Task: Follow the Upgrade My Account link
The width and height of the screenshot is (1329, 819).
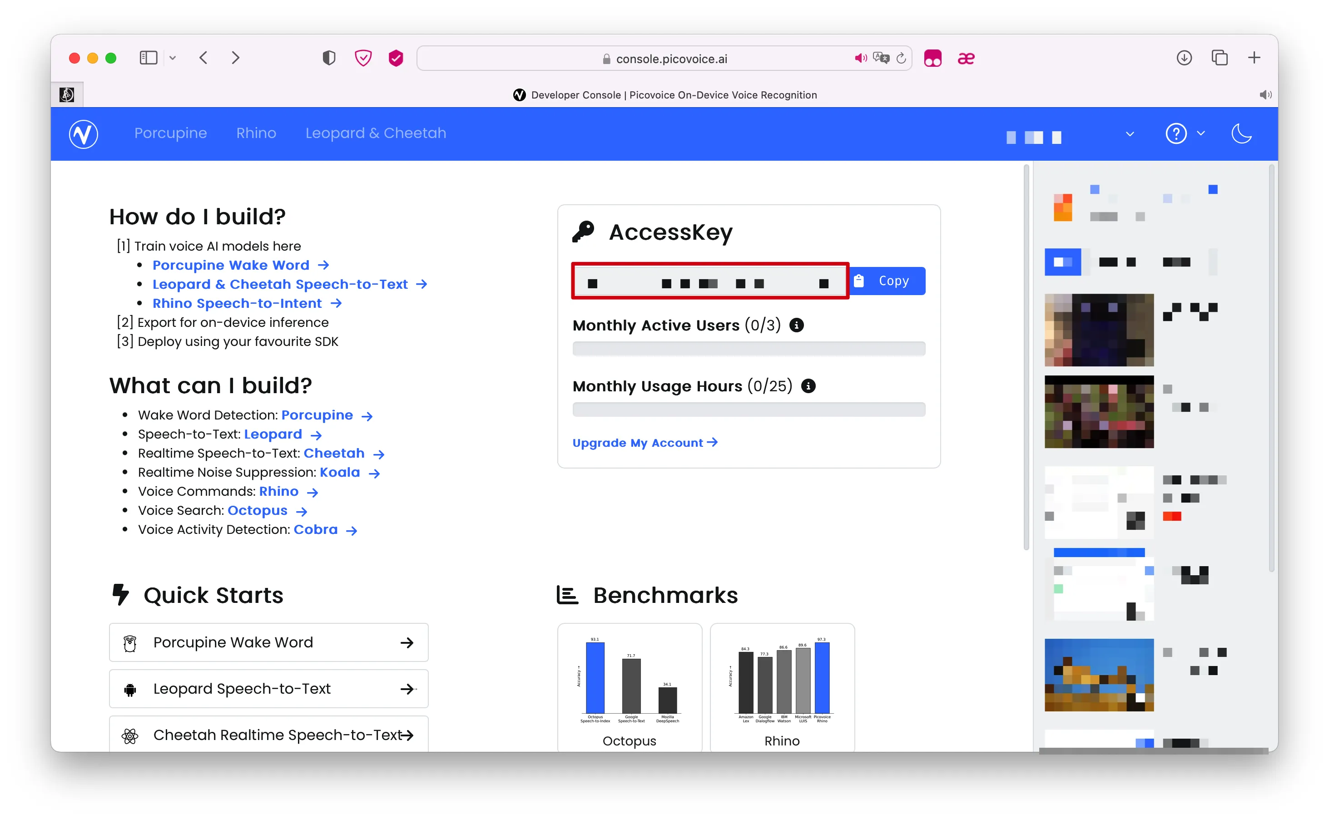Action: point(645,443)
